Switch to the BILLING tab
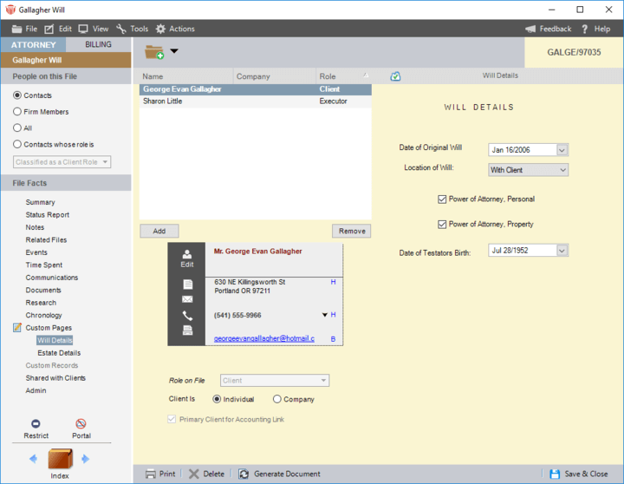 (98, 45)
